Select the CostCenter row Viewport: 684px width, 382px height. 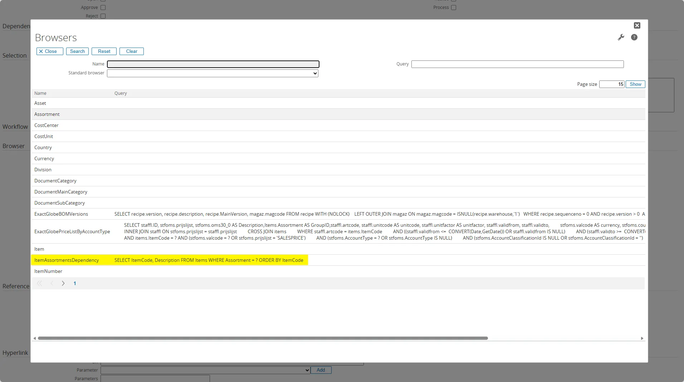click(338, 125)
